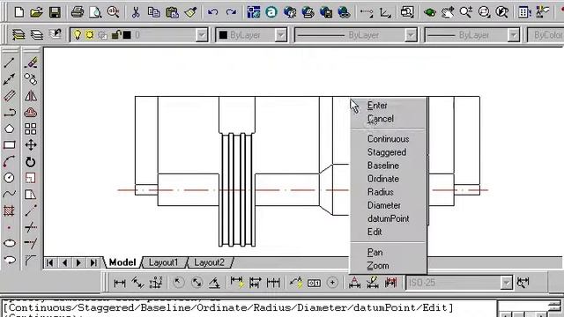Click the Linear Dimension icon

[120, 284]
